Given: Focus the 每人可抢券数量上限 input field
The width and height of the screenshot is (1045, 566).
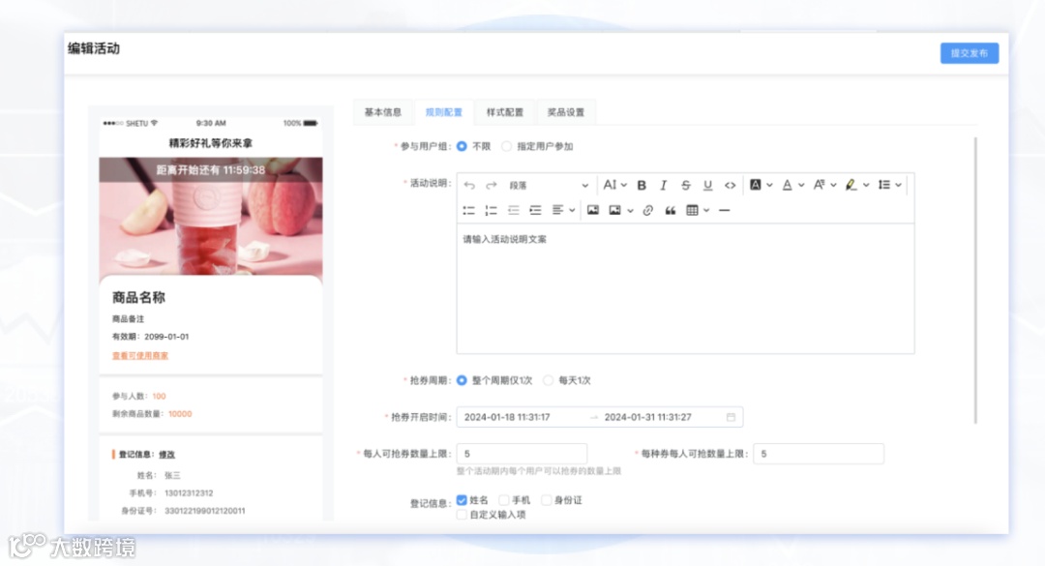Looking at the screenshot, I should click(522, 454).
